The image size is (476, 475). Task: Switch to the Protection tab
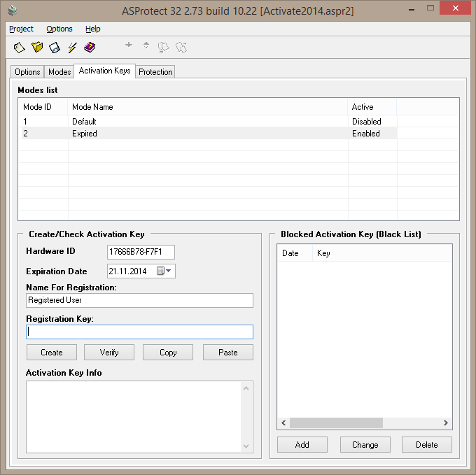click(155, 72)
